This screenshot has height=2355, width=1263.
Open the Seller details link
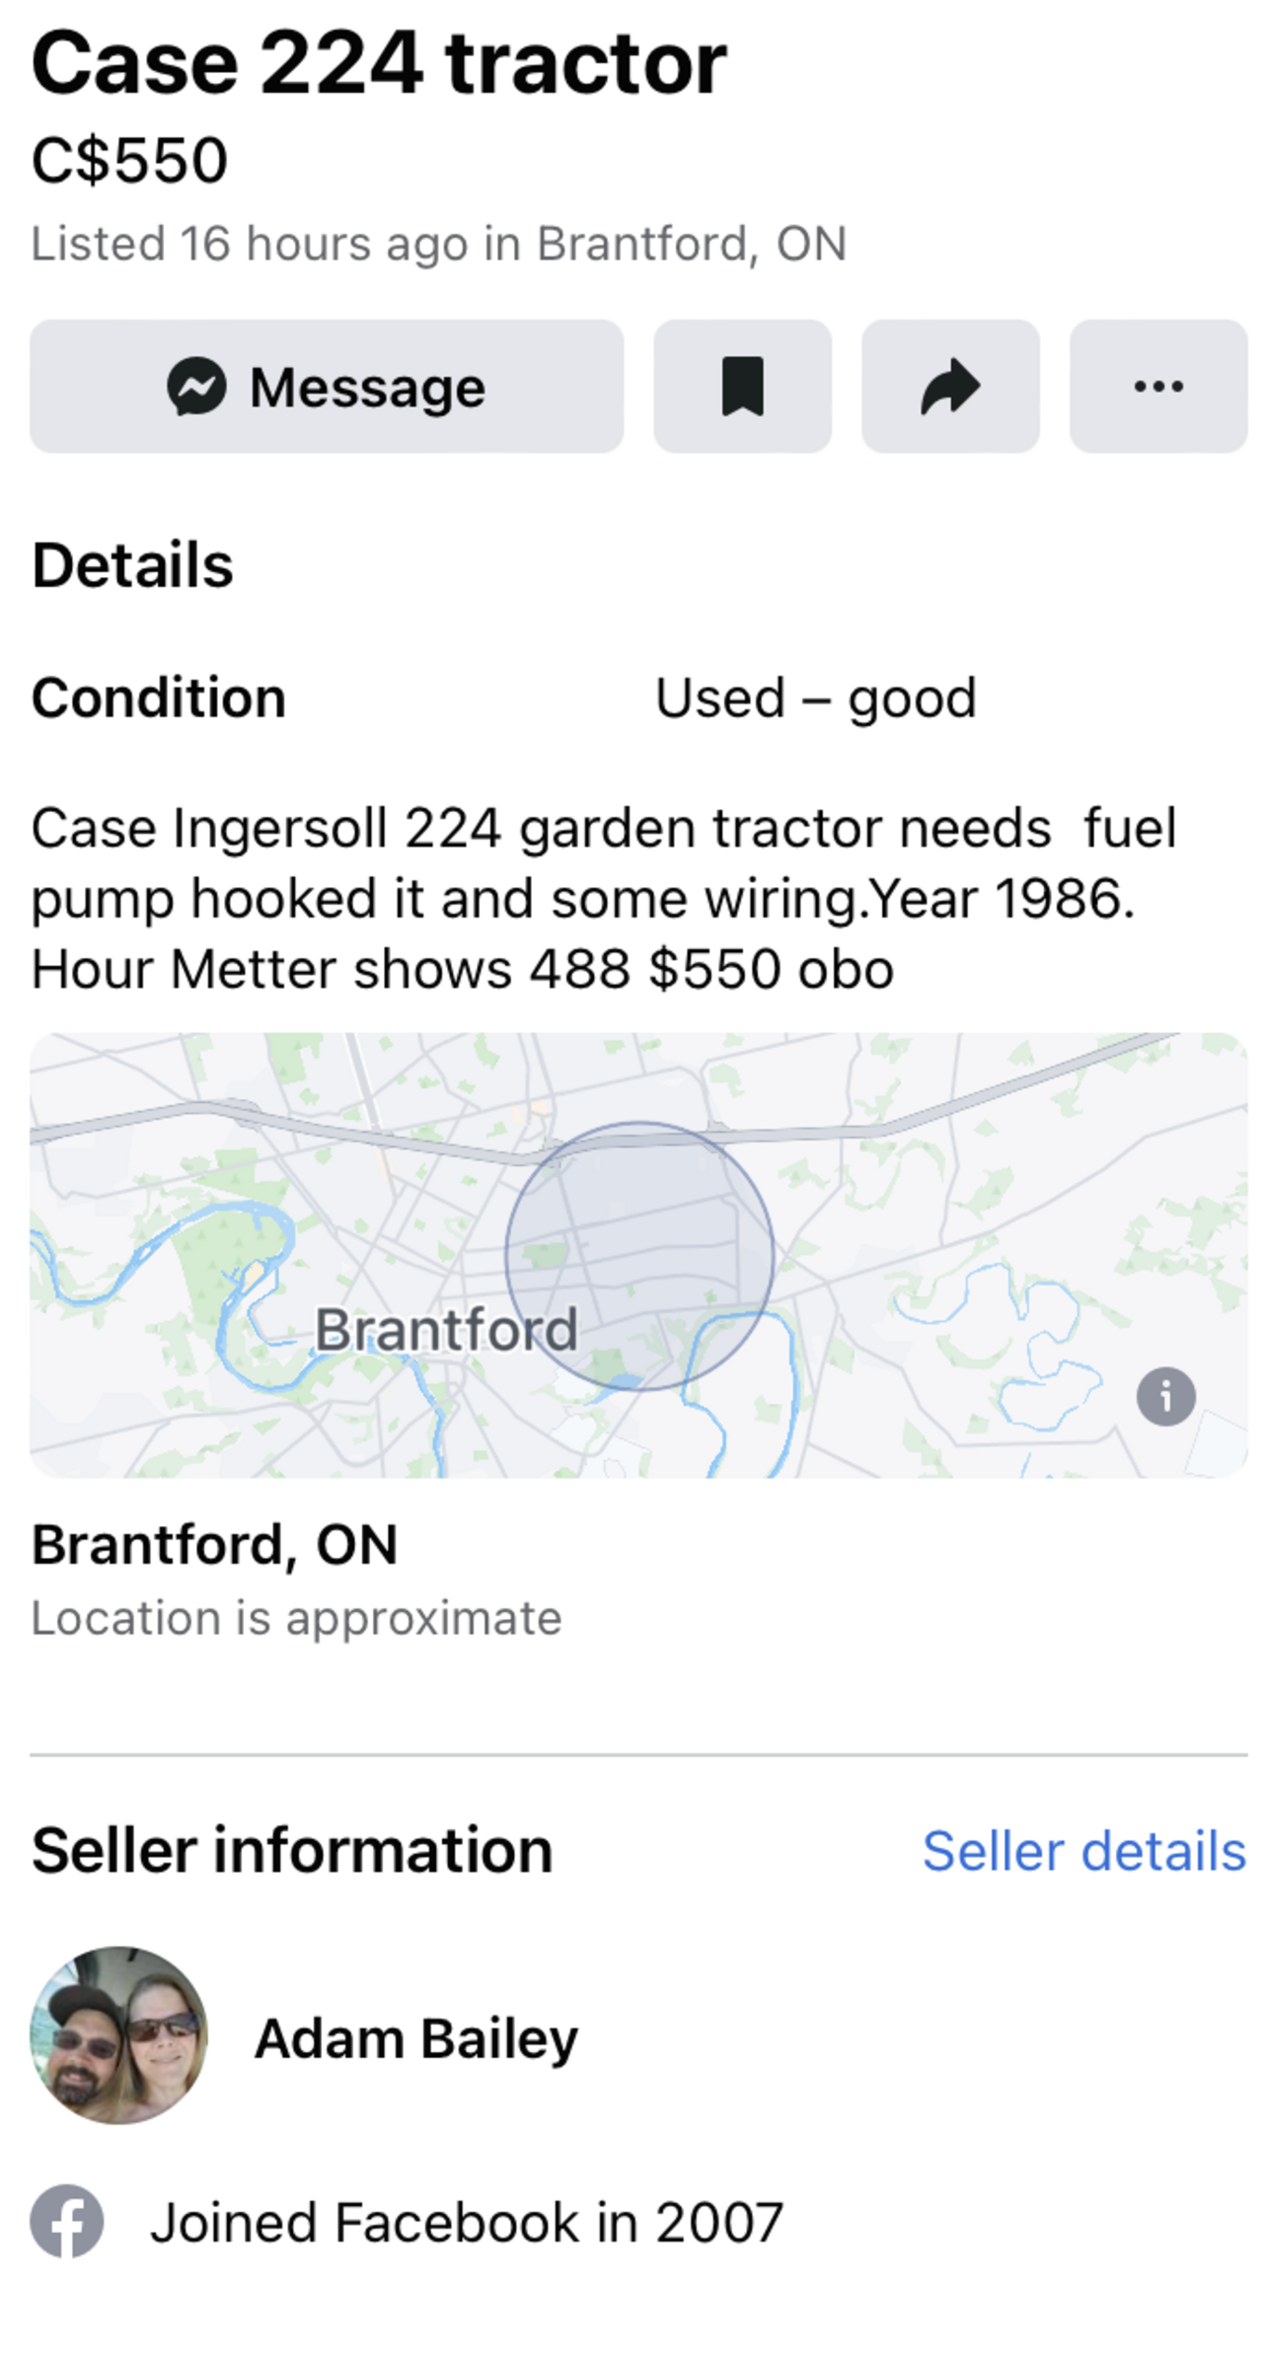pos(1083,1851)
